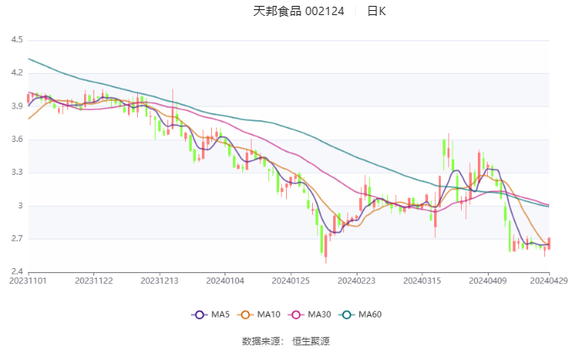Select the 20231213 date on x-axis
572x347 pixels.
(159, 281)
